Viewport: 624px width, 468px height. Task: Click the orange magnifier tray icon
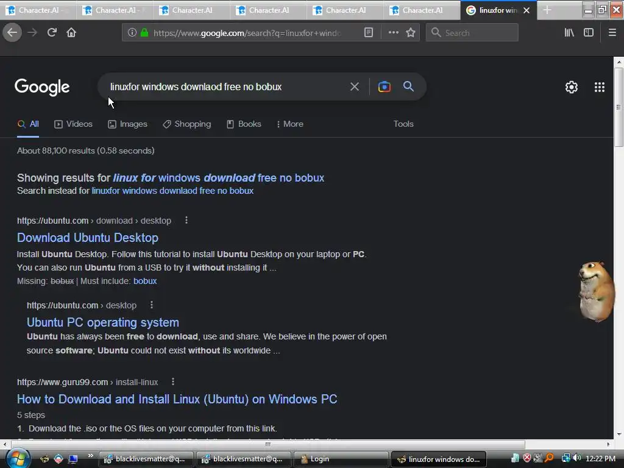coord(549,458)
